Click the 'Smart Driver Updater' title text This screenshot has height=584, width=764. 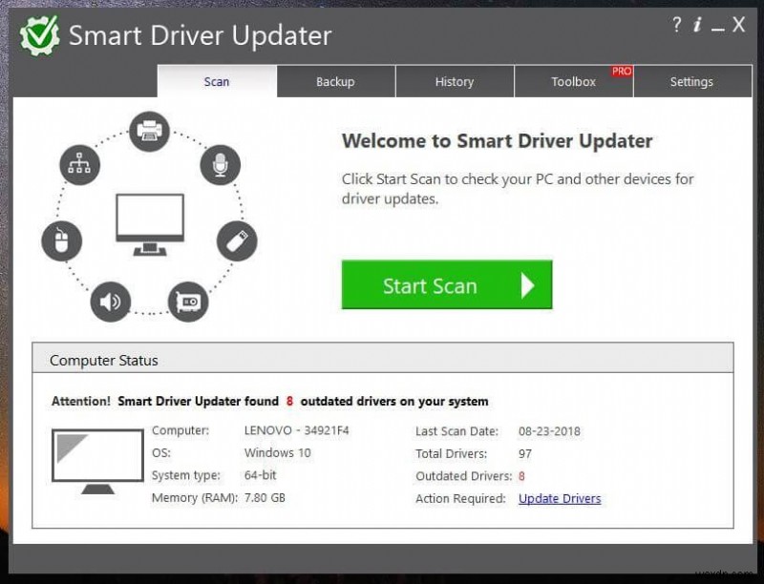click(201, 35)
